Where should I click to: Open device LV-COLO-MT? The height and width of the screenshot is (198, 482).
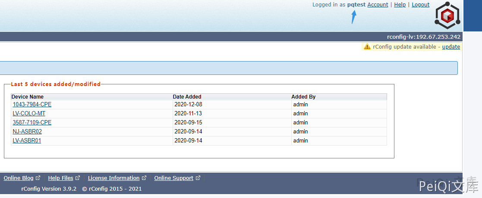coord(29,114)
